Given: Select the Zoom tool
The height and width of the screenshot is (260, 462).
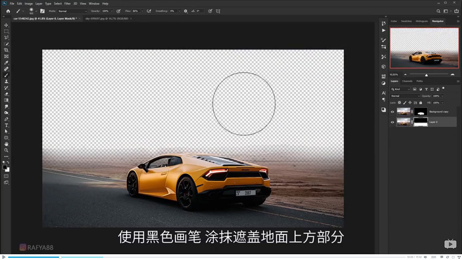Looking at the screenshot, I should (6, 149).
